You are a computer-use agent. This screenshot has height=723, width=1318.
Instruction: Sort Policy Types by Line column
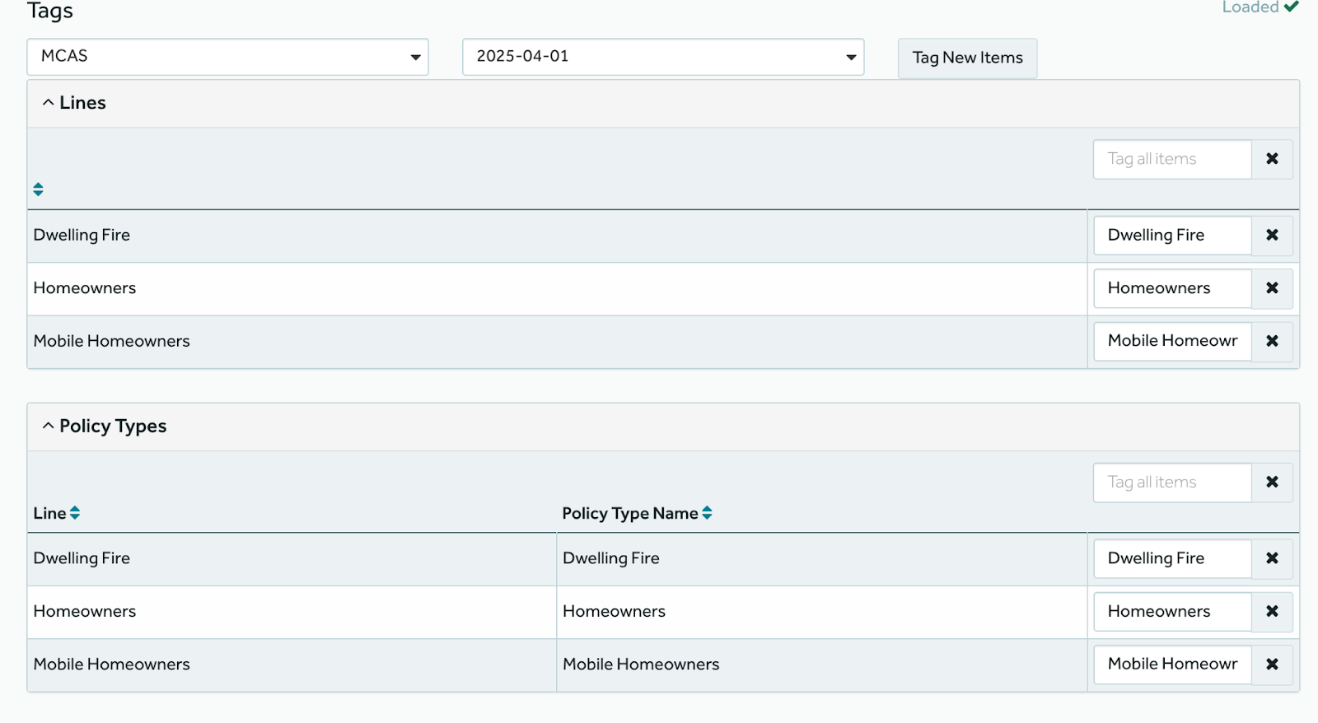pos(75,513)
